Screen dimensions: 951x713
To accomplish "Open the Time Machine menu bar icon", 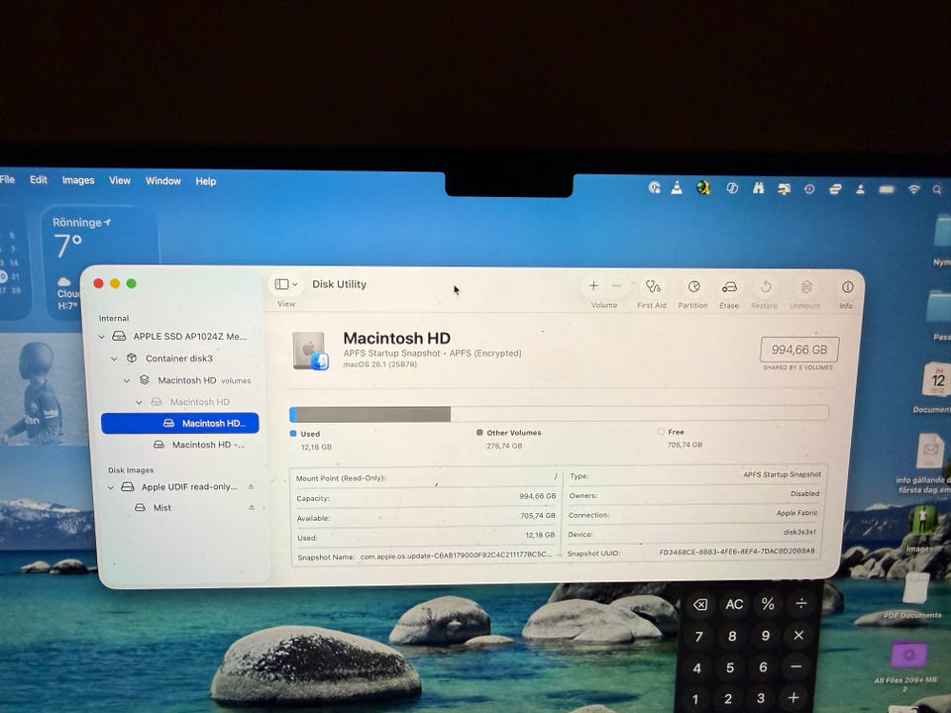I will pyautogui.click(x=809, y=189).
